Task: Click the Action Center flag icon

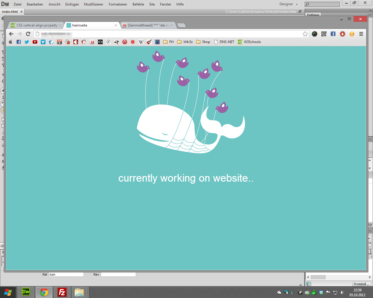Action: coord(328,292)
